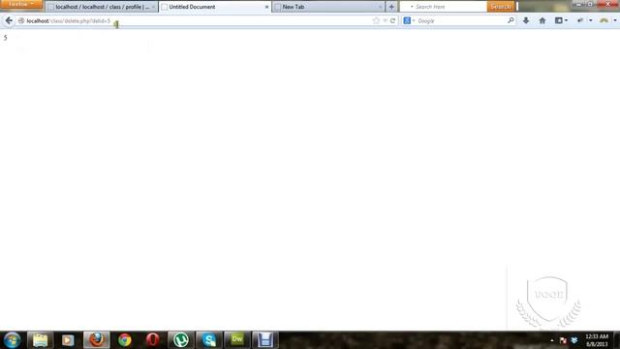Open uTorrent from the taskbar

(x=181, y=340)
